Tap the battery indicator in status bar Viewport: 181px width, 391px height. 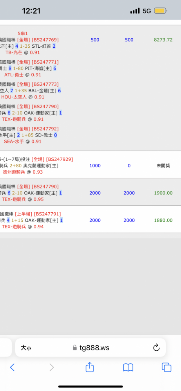[161, 11]
